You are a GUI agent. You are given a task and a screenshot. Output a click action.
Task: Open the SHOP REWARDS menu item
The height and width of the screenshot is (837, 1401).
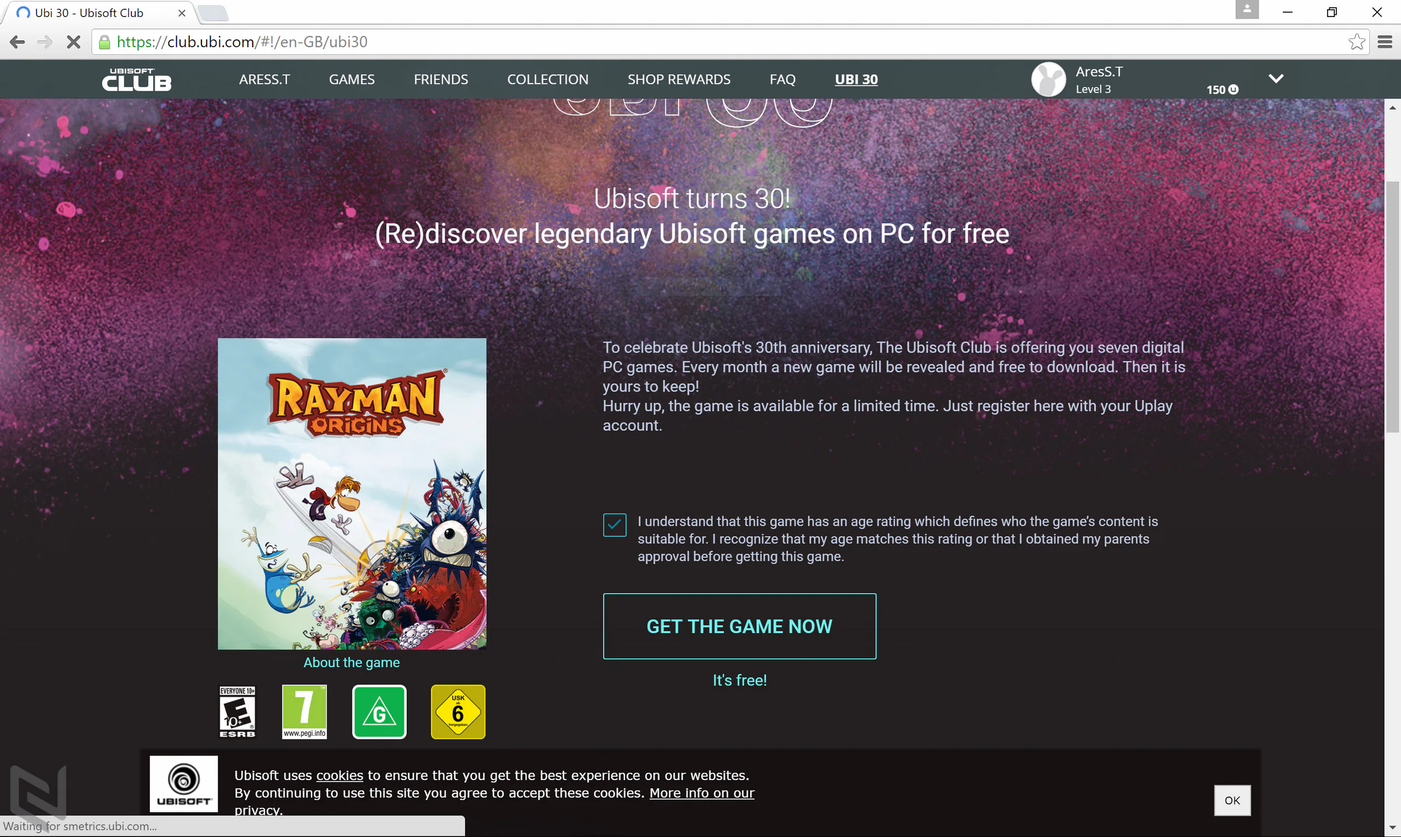tap(679, 79)
